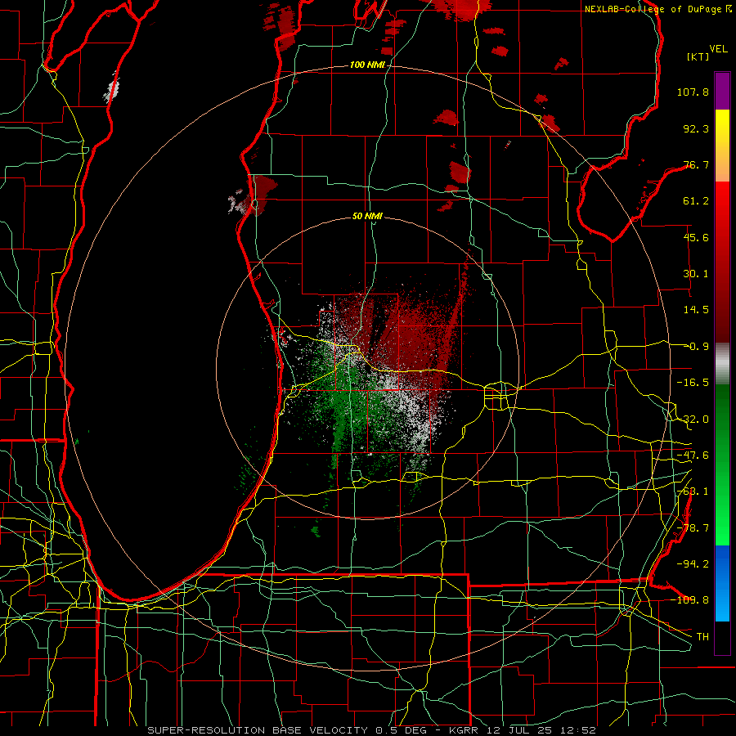Screen dimensions: 736x736
Task: Pick the blue segment of color bar
Action: 722,583
